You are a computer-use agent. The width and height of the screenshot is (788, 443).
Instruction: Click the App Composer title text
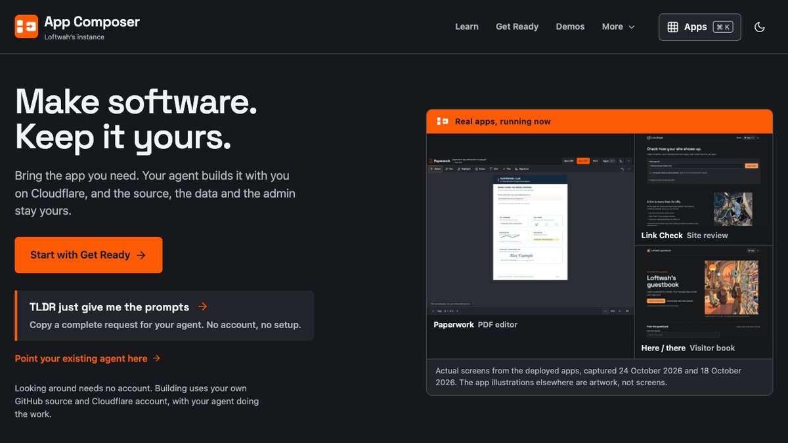coord(92,22)
